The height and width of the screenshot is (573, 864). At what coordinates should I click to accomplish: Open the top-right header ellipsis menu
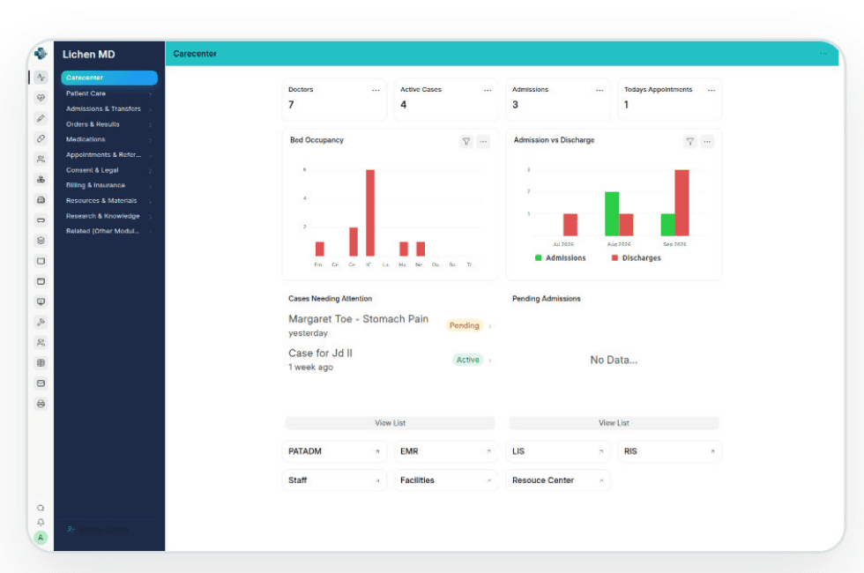point(823,54)
